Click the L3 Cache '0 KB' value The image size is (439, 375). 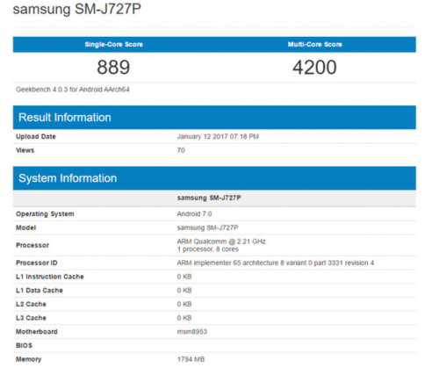[x=184, y=318]
